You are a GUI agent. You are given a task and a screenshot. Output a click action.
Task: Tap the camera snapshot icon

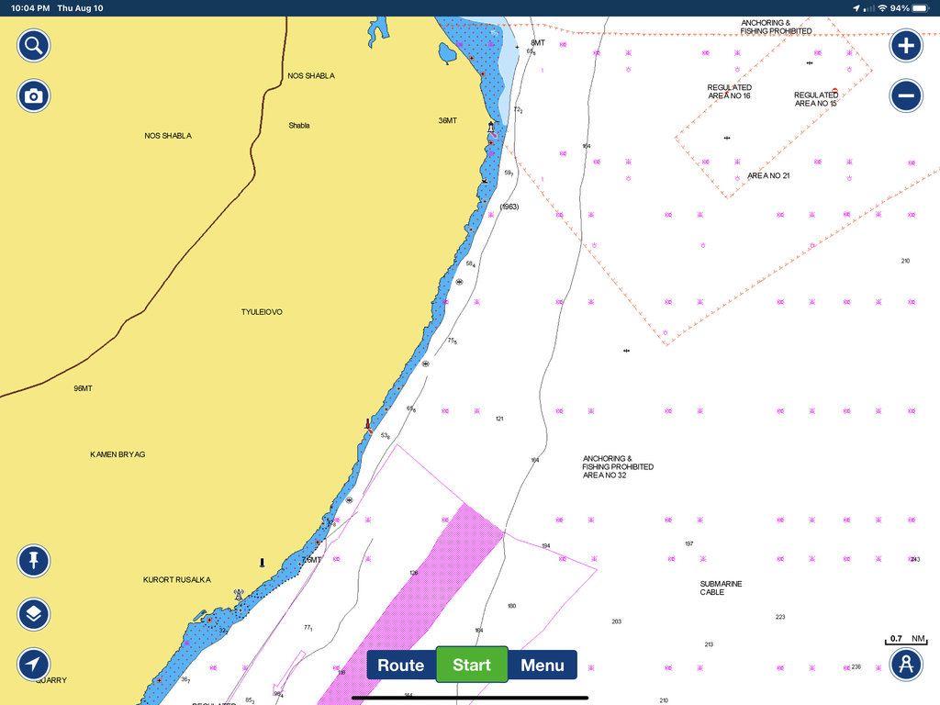click(x=34, y=95)
